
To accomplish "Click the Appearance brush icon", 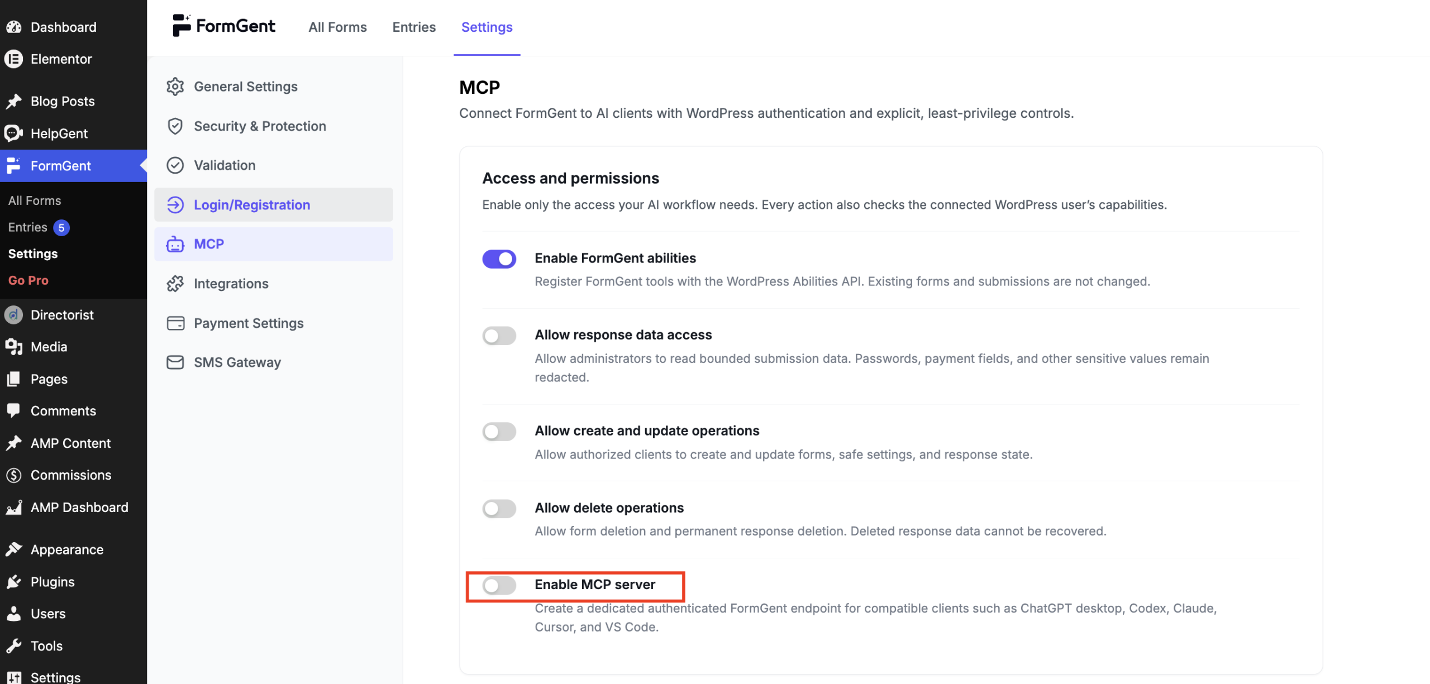I will click(14, 549).
